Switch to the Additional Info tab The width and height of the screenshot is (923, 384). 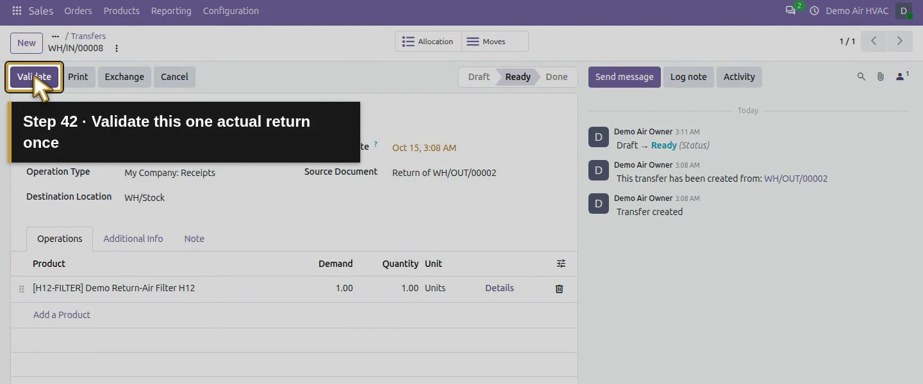tap(133, 239)
